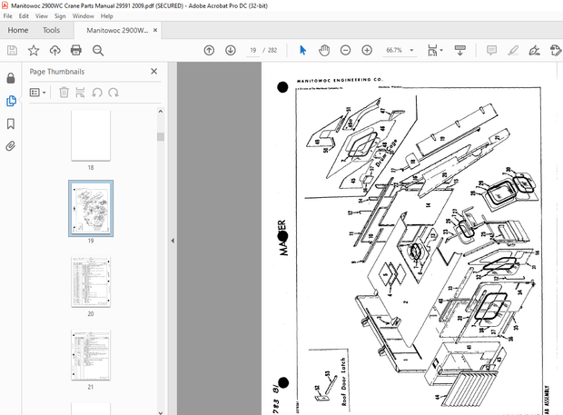Screen dimensions: 563x415
Task: Go to next page arrow
Action: [x=231, y=50]
